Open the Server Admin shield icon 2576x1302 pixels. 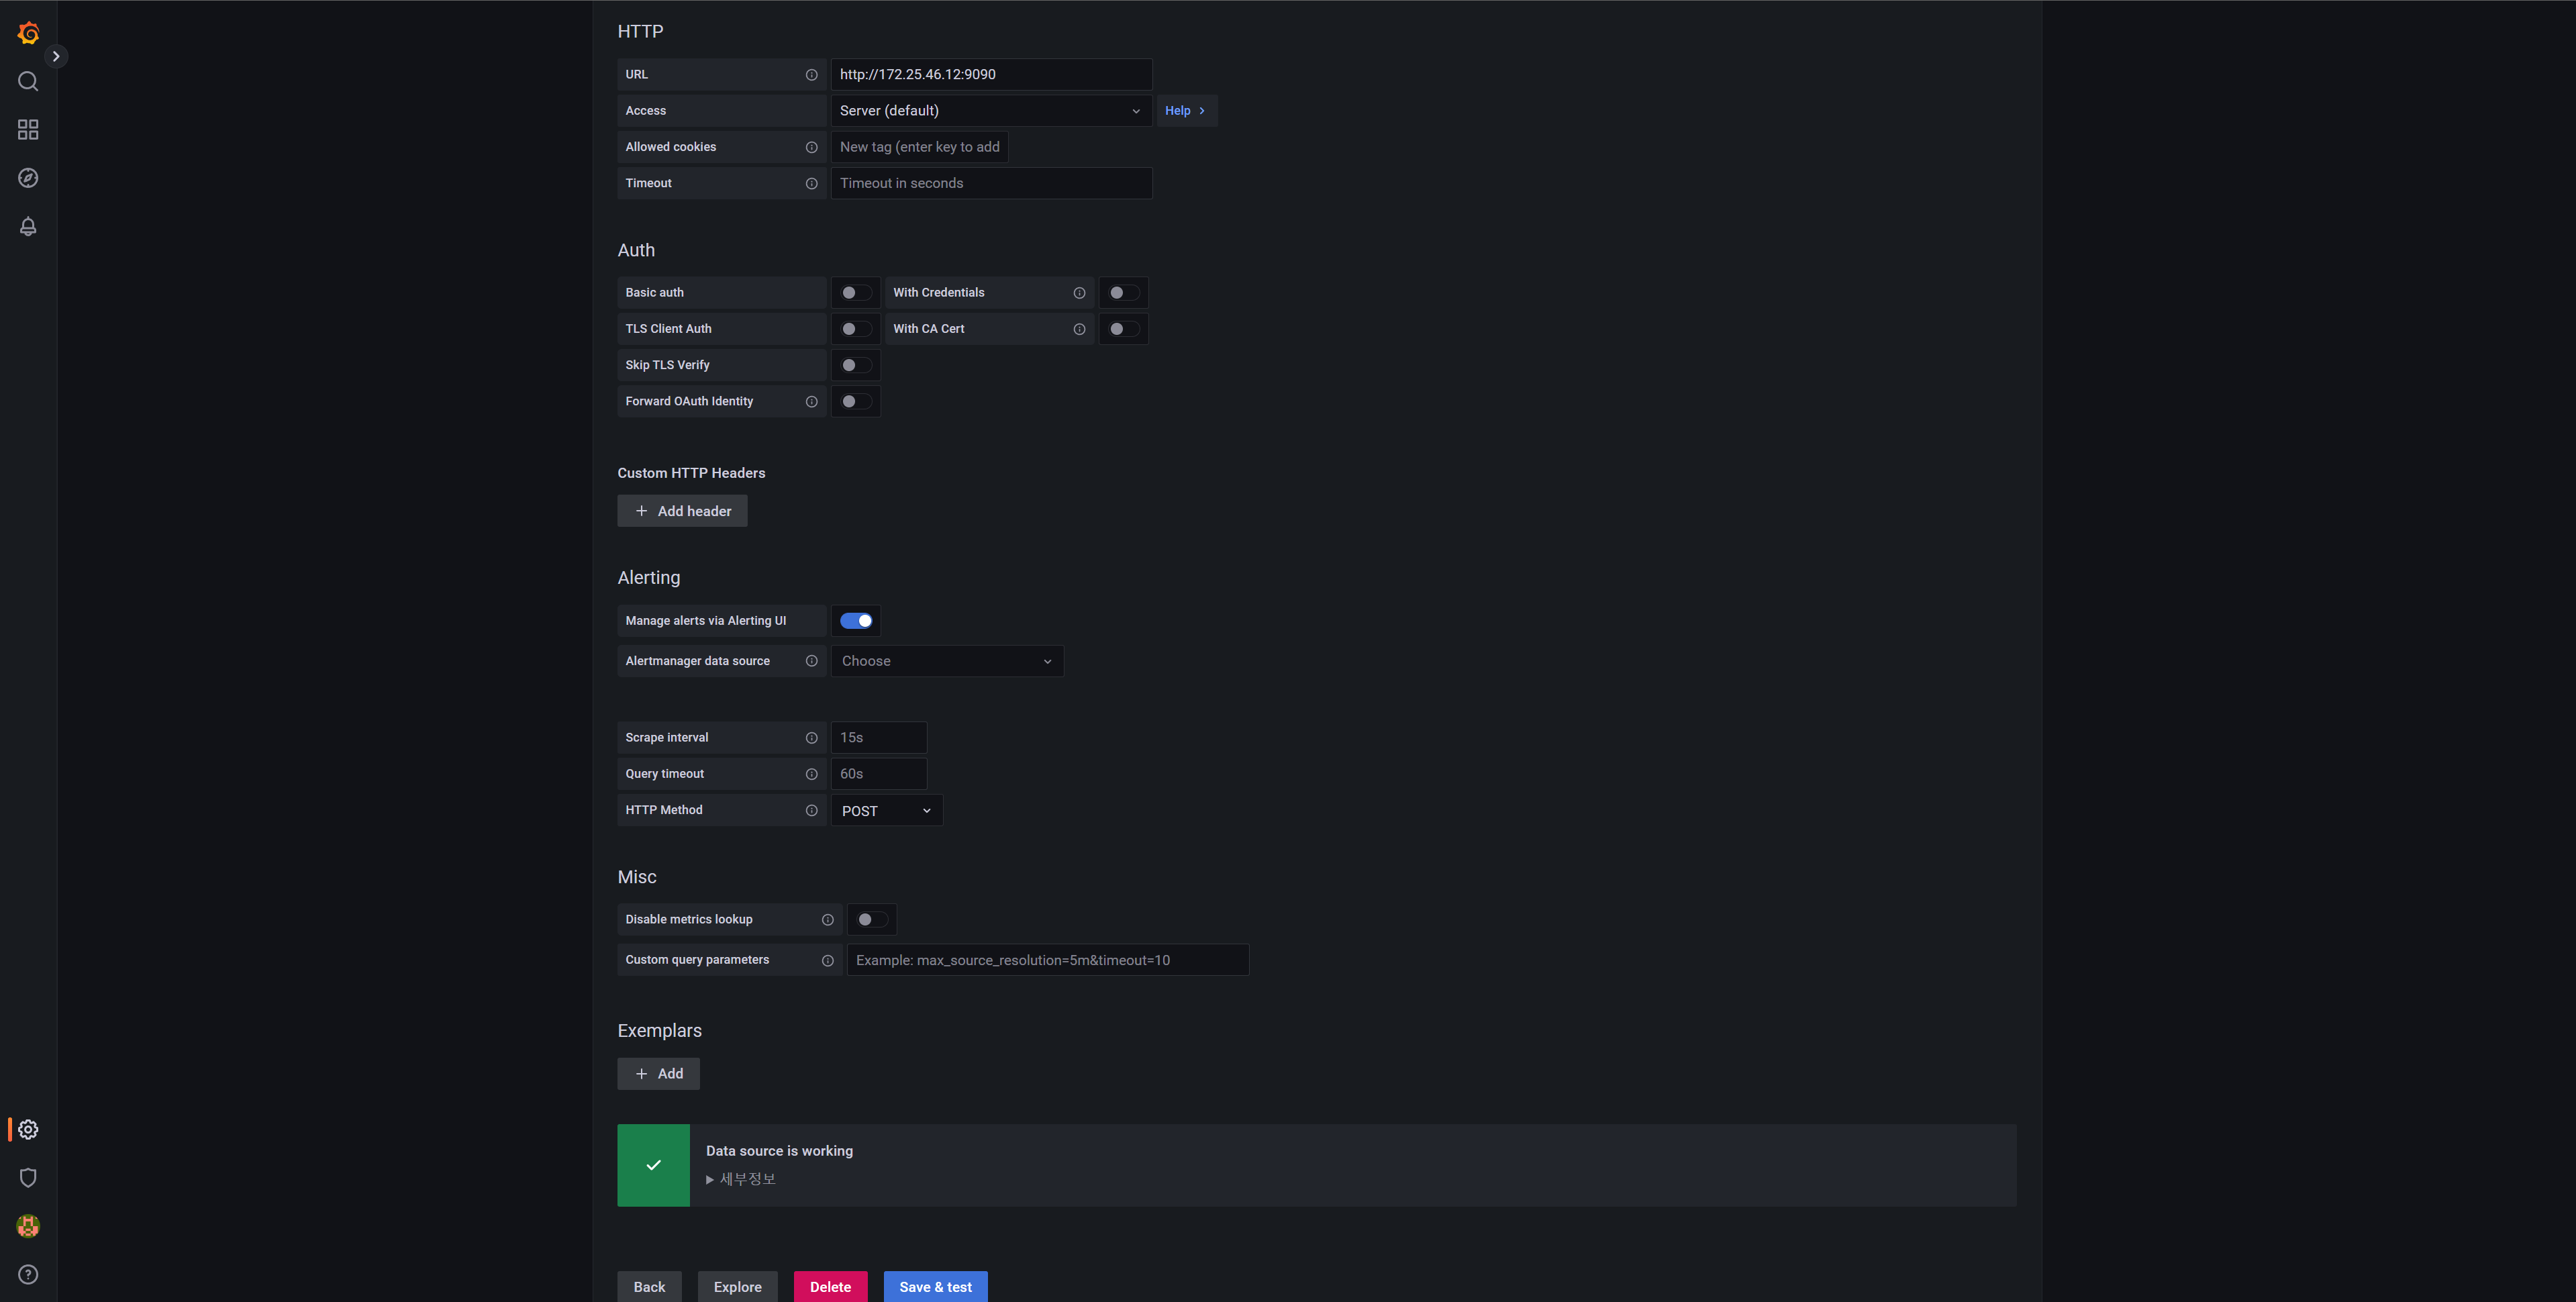28,1177
